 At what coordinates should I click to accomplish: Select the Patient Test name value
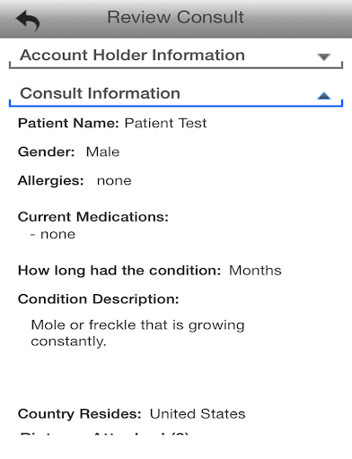tap(165, 123)
